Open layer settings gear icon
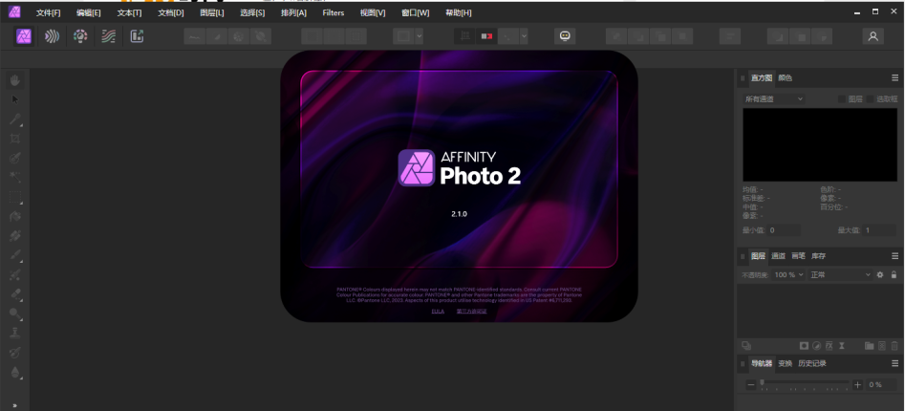This screenshot has height=411, width=905. click(880, 274)
